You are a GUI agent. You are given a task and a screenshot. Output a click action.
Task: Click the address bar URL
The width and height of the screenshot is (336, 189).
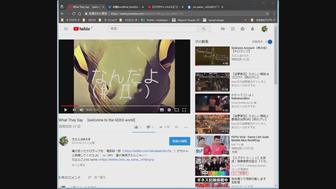tap(147, 14)
